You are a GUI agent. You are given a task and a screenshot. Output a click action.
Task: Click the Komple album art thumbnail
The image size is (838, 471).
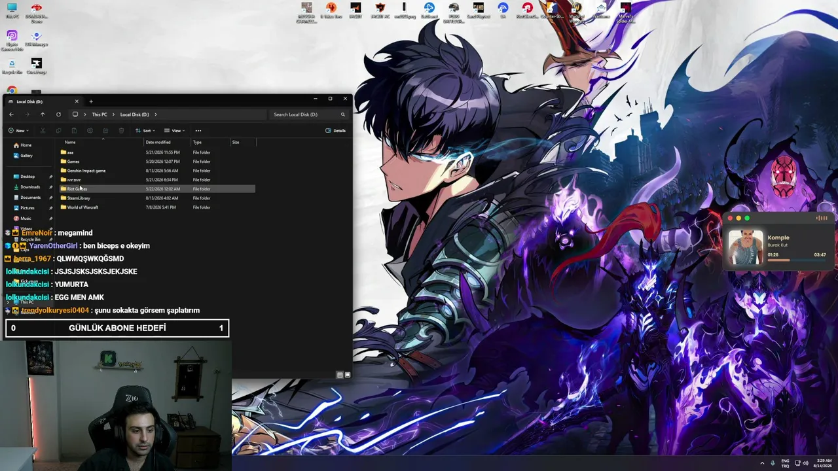click(x=746, y=247)
